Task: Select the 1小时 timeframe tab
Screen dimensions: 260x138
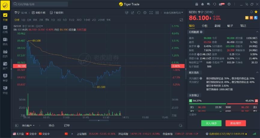Action: [x=87, y=20]
